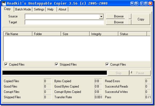
Task: Click the small button beside source Browse
Action: click(129, 16)
